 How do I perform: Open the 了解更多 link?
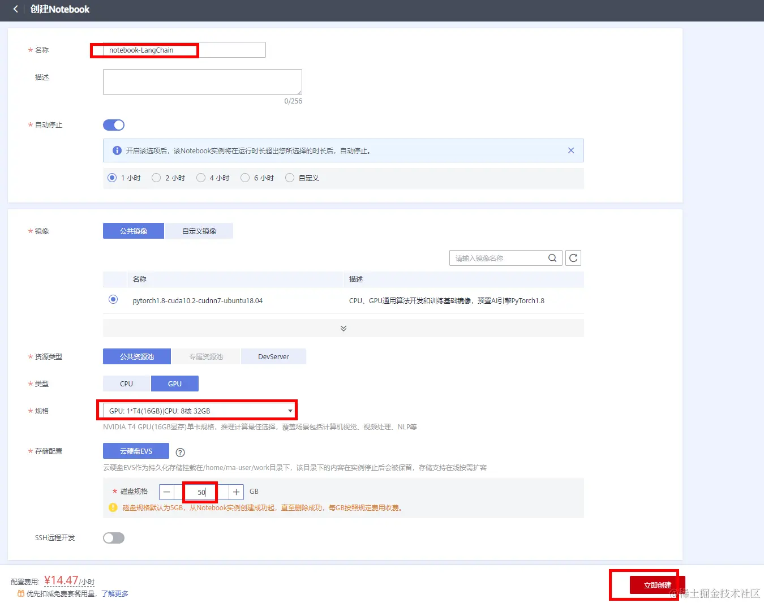(115, 593)
